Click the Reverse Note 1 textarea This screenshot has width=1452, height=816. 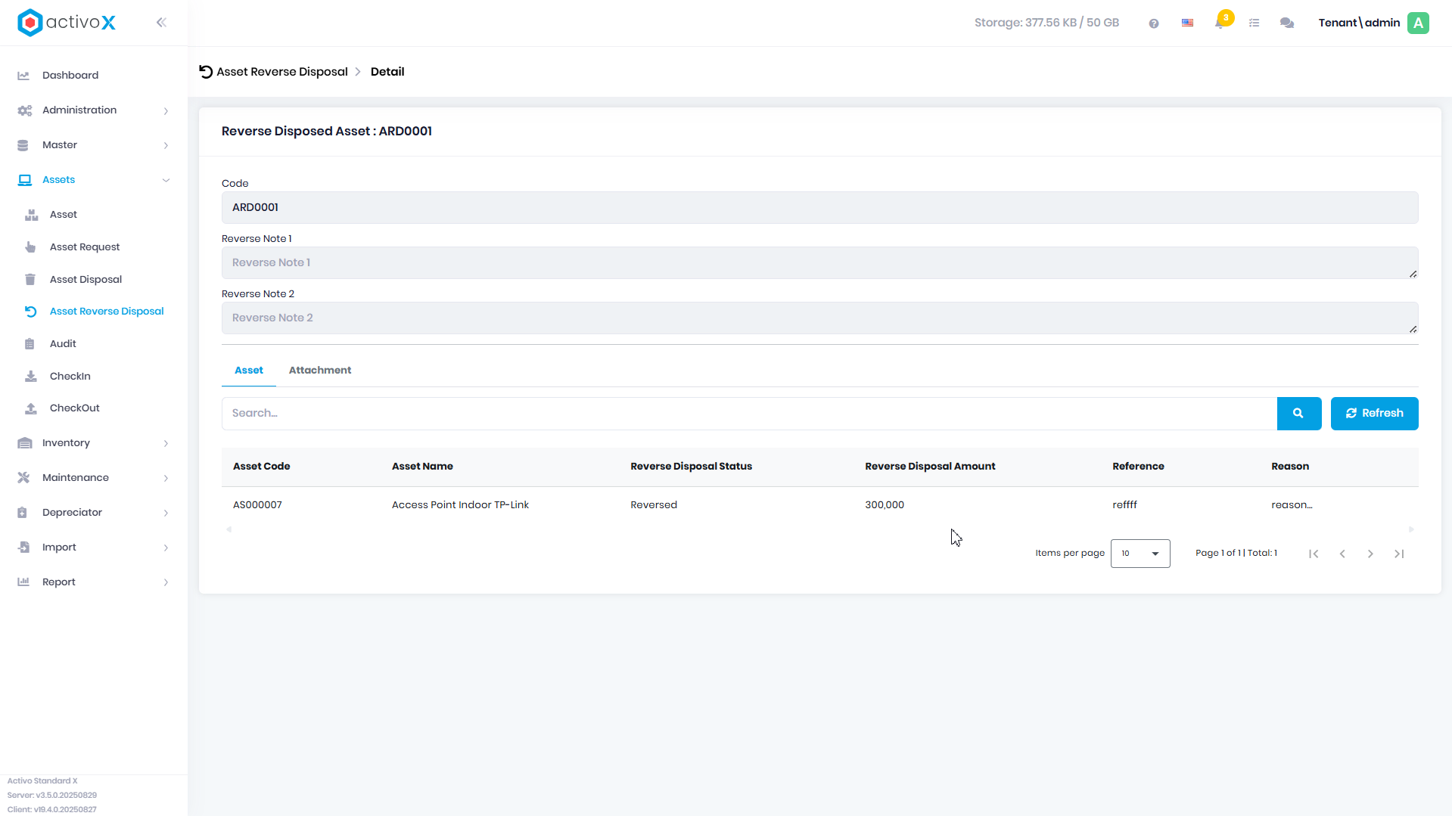click(819, 263)
